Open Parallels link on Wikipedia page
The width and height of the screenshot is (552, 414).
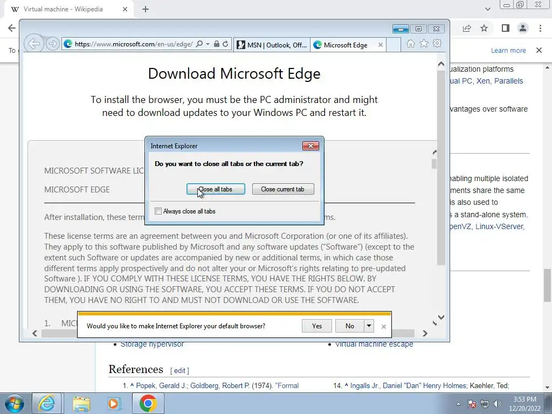pos(508,81)
